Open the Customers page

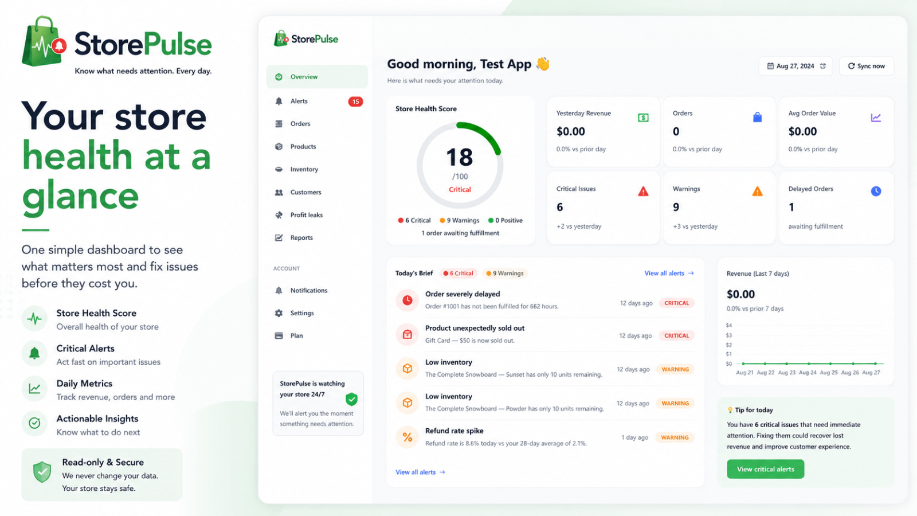(x=317, y=193)
